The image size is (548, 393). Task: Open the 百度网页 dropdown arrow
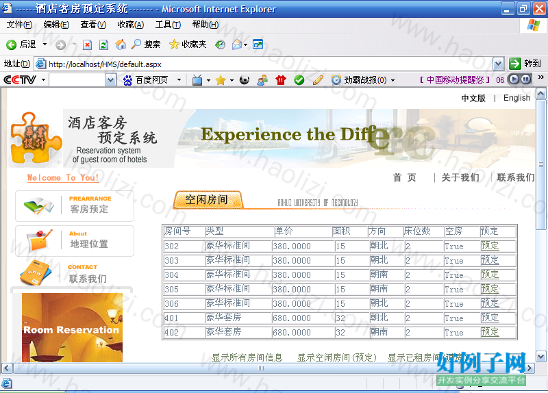click(x=179, y=80)
